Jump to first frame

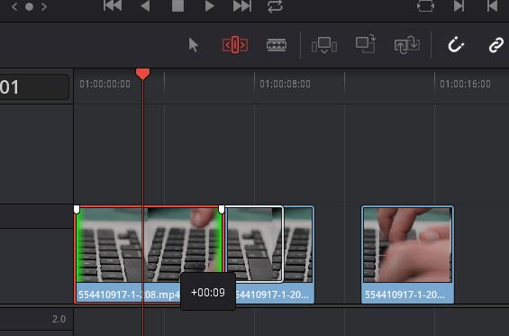pyautogui.click(x=113, y=5)
